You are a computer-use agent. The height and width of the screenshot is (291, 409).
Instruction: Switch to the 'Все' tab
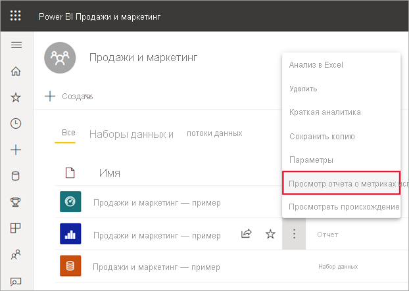click(68, 133)
